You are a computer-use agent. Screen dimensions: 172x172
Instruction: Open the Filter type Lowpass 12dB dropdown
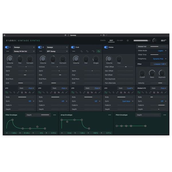click(x=159, y=64)
